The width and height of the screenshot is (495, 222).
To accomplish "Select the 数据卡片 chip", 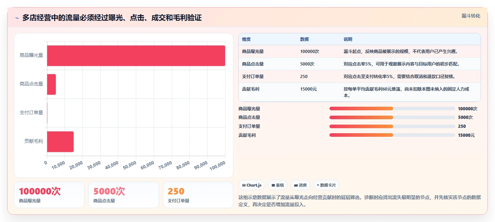I will point(326,185).
